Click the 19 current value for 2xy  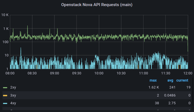[188, 87]
